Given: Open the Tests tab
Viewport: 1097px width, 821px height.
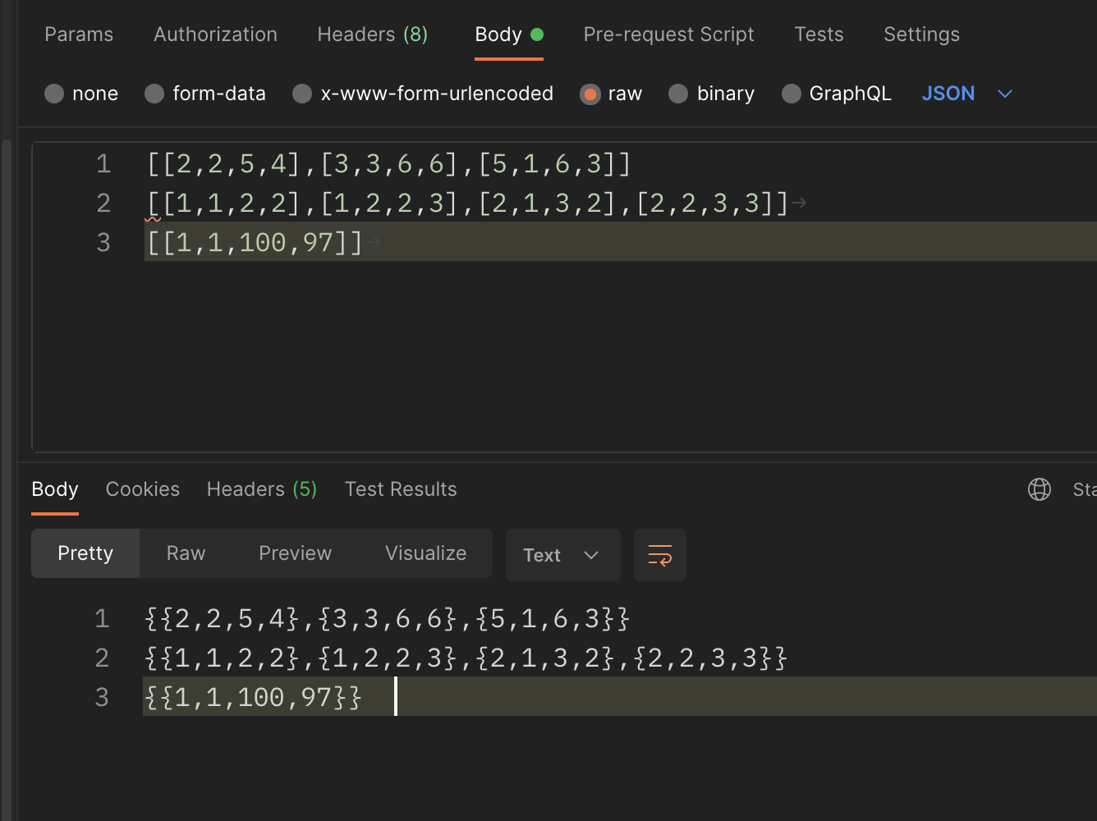Looking at the screenshot, I should (819, 34).
